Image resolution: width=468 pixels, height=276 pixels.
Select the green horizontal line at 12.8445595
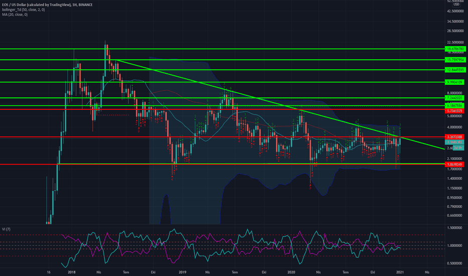click(x=222, y=70)
